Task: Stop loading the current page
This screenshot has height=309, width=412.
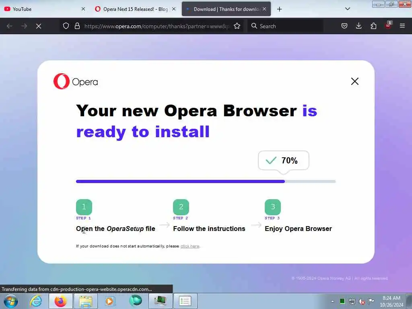Action: point(38,26)
